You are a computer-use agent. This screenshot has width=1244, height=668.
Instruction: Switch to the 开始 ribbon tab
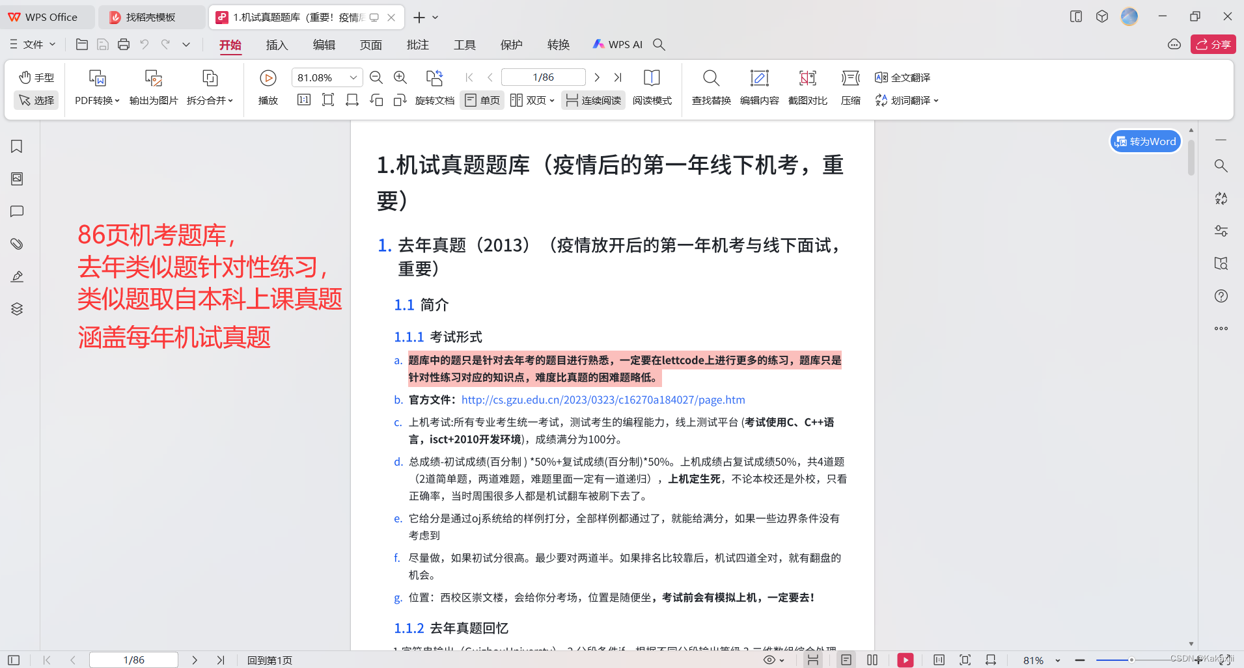coord(230,44)
